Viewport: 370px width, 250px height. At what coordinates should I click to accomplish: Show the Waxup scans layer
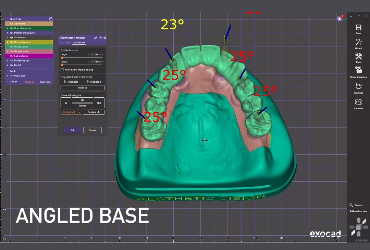pos(11,47)
